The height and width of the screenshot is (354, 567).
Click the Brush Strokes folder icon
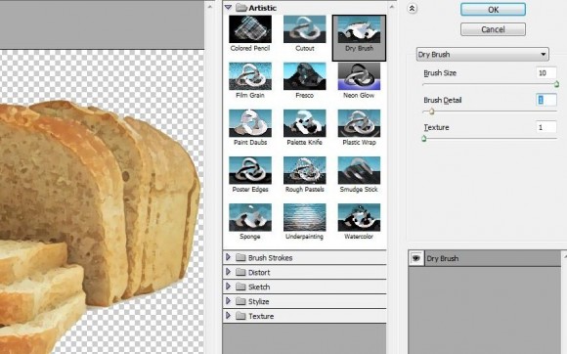(x=240, y=257)
